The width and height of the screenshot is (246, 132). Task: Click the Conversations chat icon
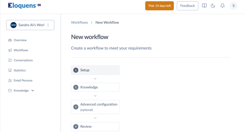point(10,60)
